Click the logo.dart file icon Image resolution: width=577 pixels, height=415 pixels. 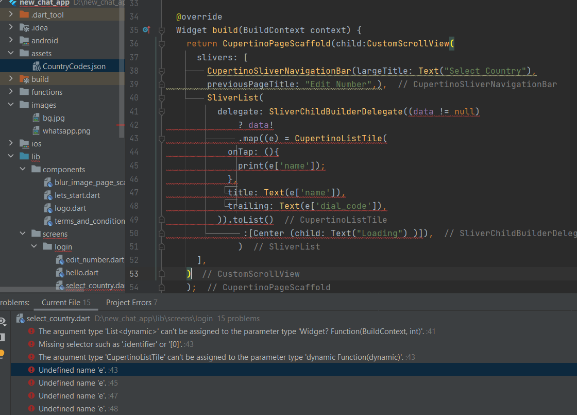click(x=48, y=208)
